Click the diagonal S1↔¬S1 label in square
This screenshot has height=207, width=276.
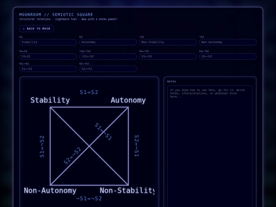pyautogui.click(x=103, y=132)
